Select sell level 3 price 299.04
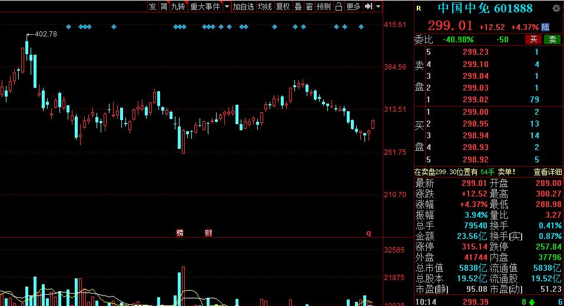The height and width of the screenshot is (306, 564). tap(476, 76)
